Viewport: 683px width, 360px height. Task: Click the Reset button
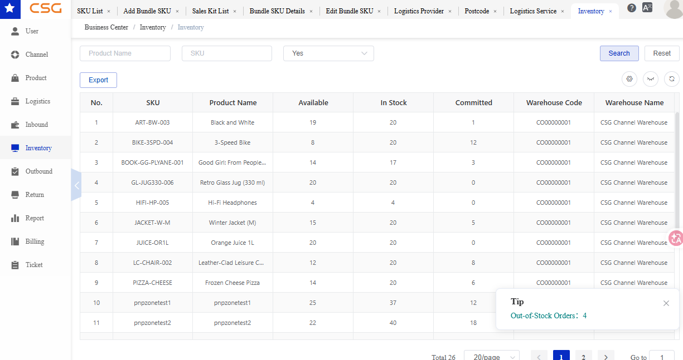(662, 53)
